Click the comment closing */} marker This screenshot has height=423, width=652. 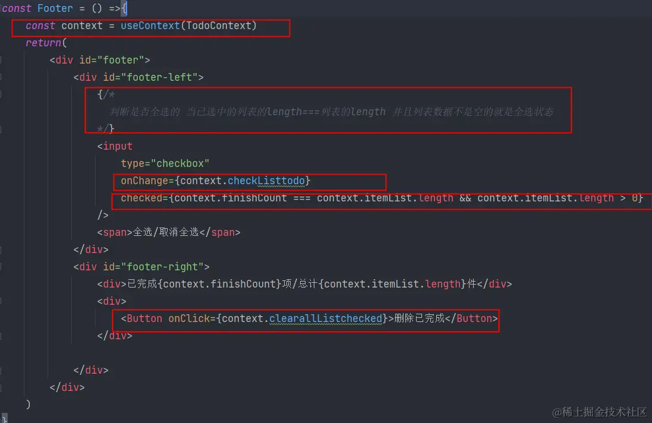(x=106, y=129)
